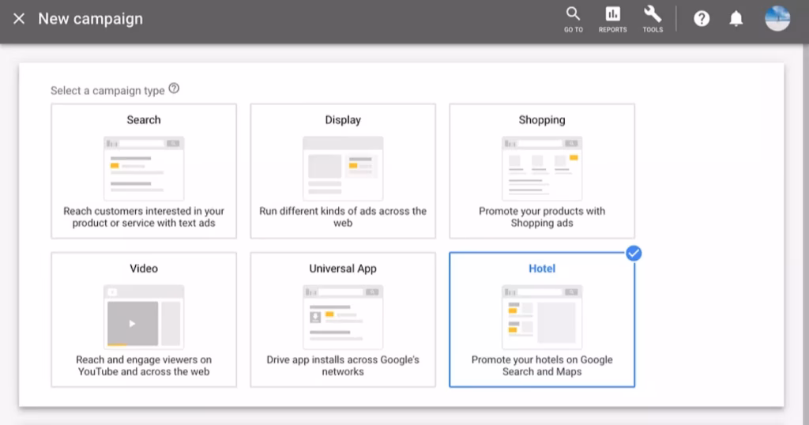809x425 pixels.
Task: Open the account profile avatar
Action: pyautogui.click(x=777, y=19)
